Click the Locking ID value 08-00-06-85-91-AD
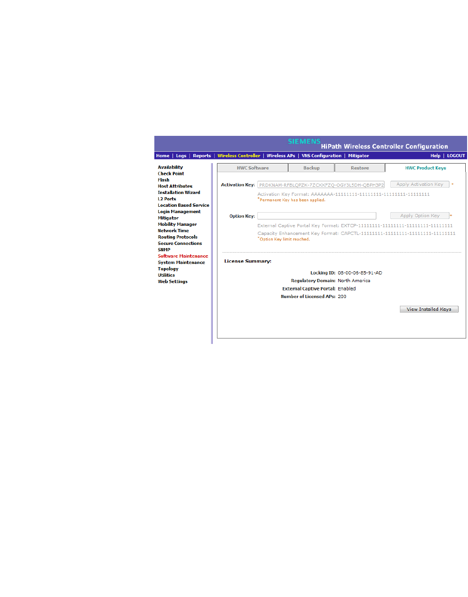Image resolution: width=468 pixels, height=597 pixels. pos(360,273)
